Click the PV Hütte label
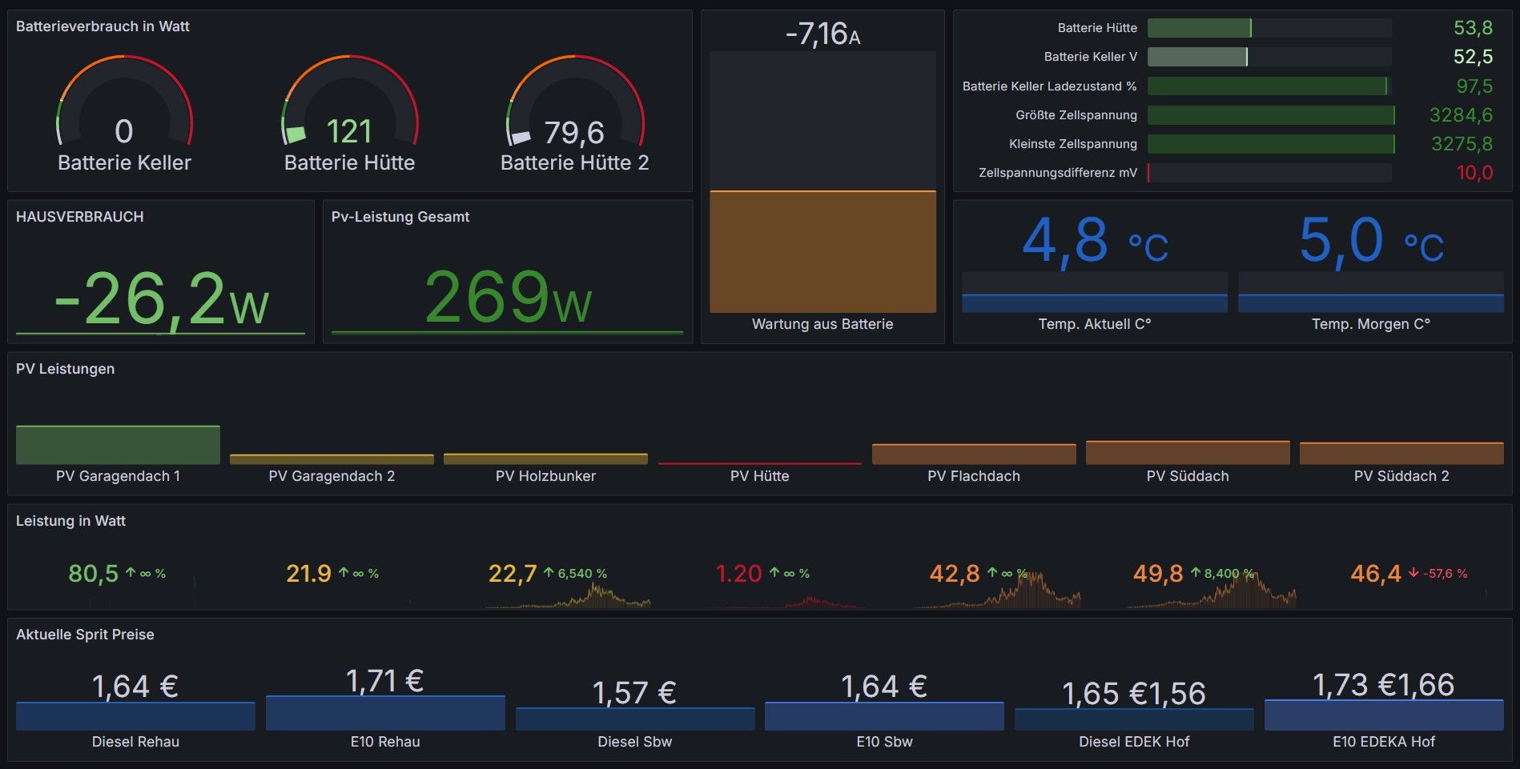 pos(759,476)
